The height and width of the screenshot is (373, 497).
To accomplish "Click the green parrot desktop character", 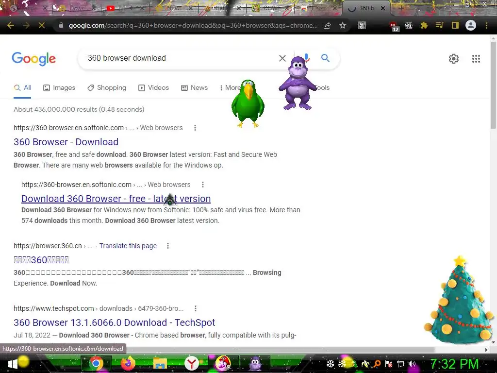I will click(248, 103).
